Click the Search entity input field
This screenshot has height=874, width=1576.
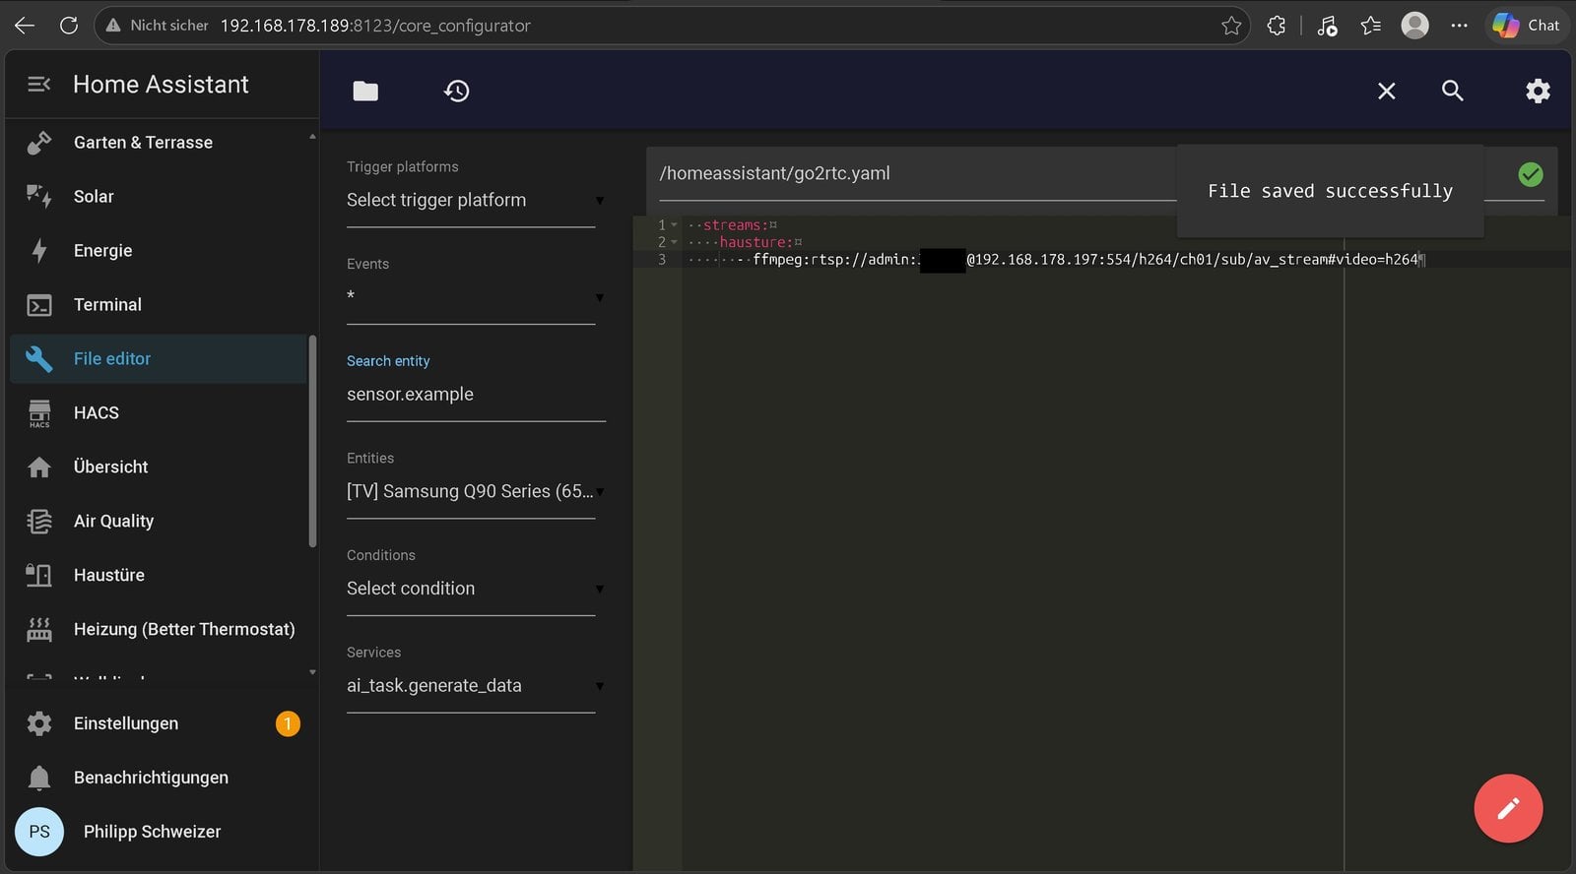tap(476, 395)
